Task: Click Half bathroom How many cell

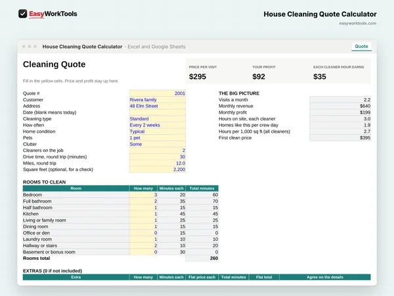Action: pos(143,207)
